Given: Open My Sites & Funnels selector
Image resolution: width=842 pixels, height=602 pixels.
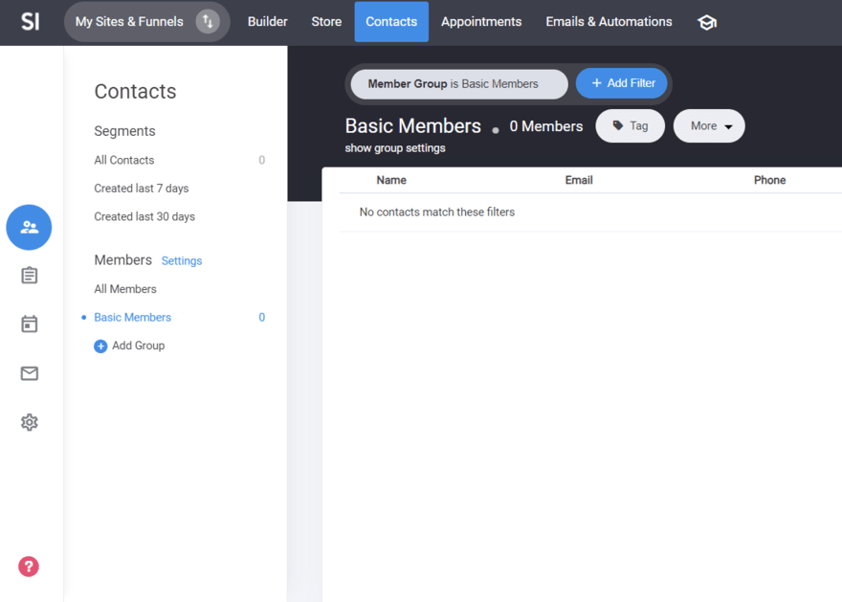Looking at the screenshot, I should (x=146, y=21).
